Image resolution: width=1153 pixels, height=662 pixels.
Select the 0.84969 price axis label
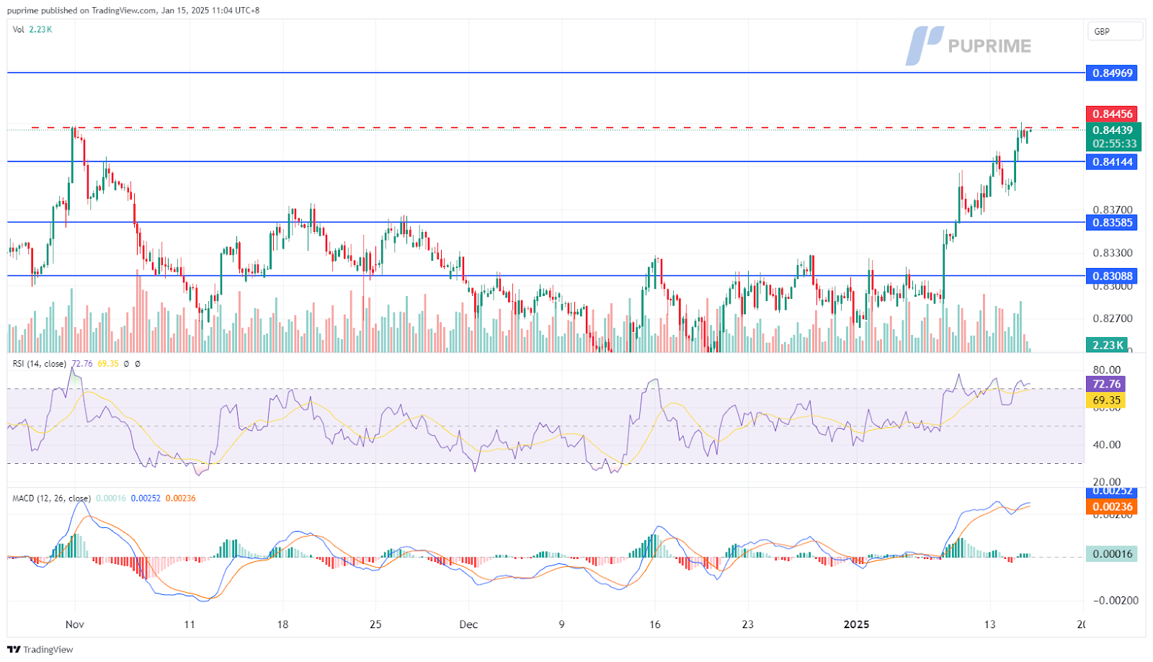(x=1112, y=73)
